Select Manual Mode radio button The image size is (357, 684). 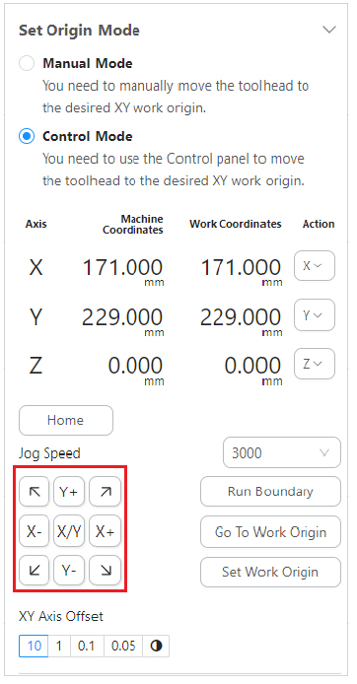pyautogui.click(x=27, y=64)
